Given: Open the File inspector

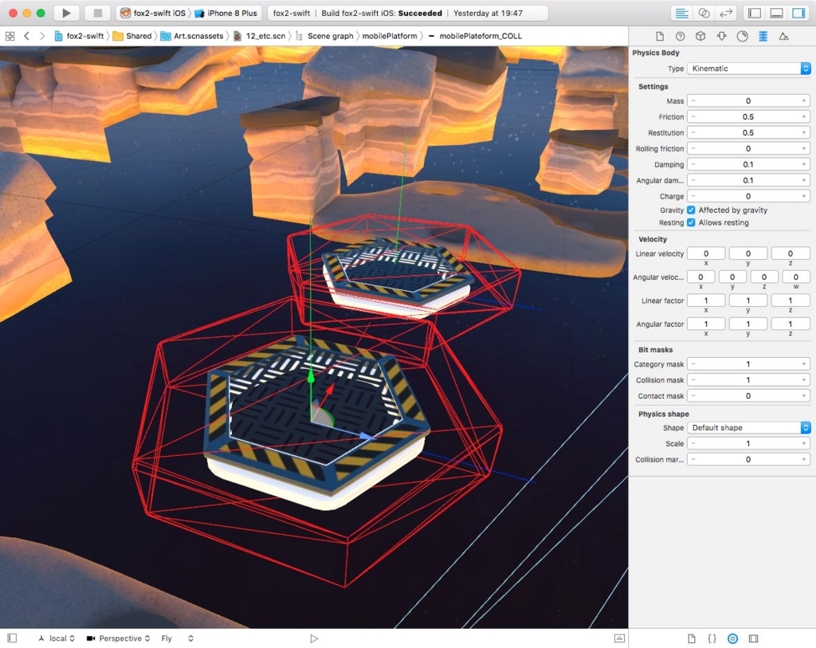Looking at the screenshot, I should coord(660,36).
